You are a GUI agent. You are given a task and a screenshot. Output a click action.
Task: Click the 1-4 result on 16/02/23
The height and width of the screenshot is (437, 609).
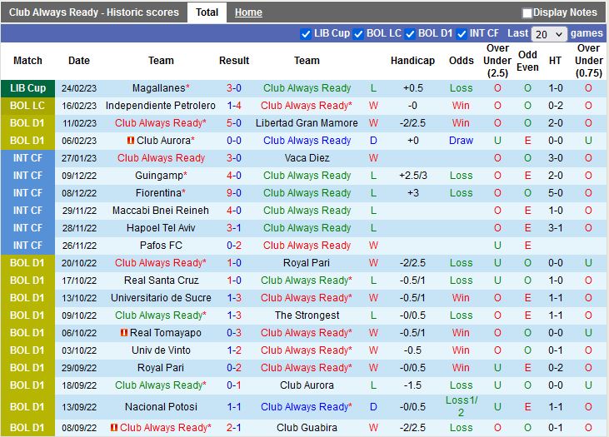234,106
